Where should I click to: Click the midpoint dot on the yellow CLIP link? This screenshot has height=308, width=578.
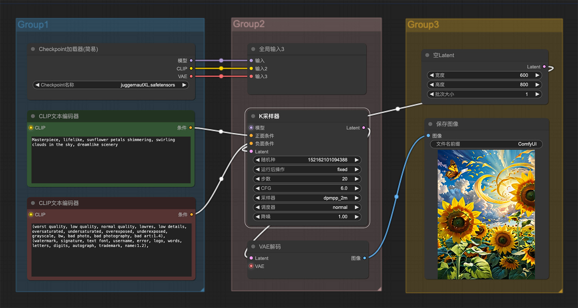(x=221, y=69)
